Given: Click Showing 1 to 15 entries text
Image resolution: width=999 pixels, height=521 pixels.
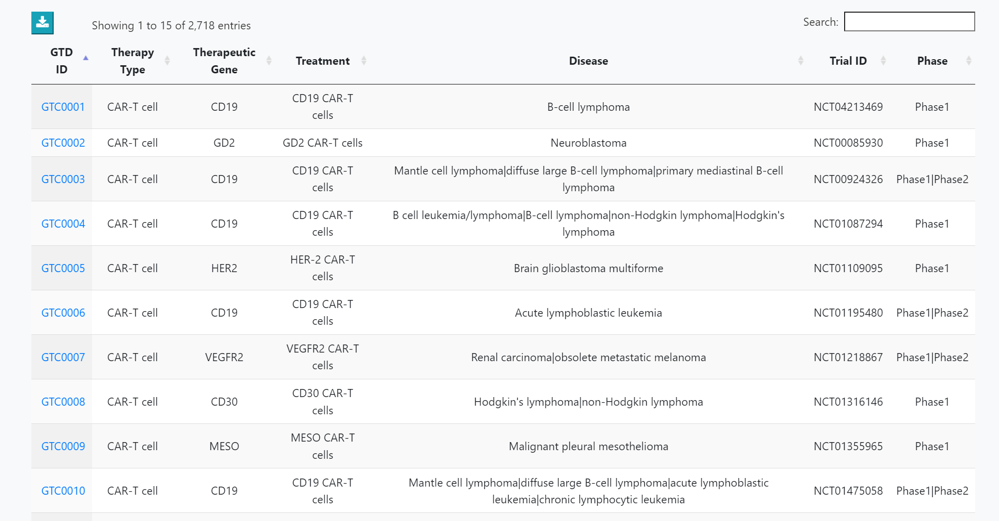Looking at the screenshot, I should pyautogui.click(x=171, y=25).
